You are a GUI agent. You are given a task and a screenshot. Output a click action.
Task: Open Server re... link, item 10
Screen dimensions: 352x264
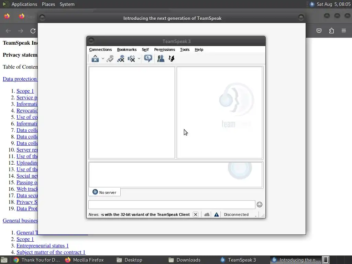pos(27,150)
